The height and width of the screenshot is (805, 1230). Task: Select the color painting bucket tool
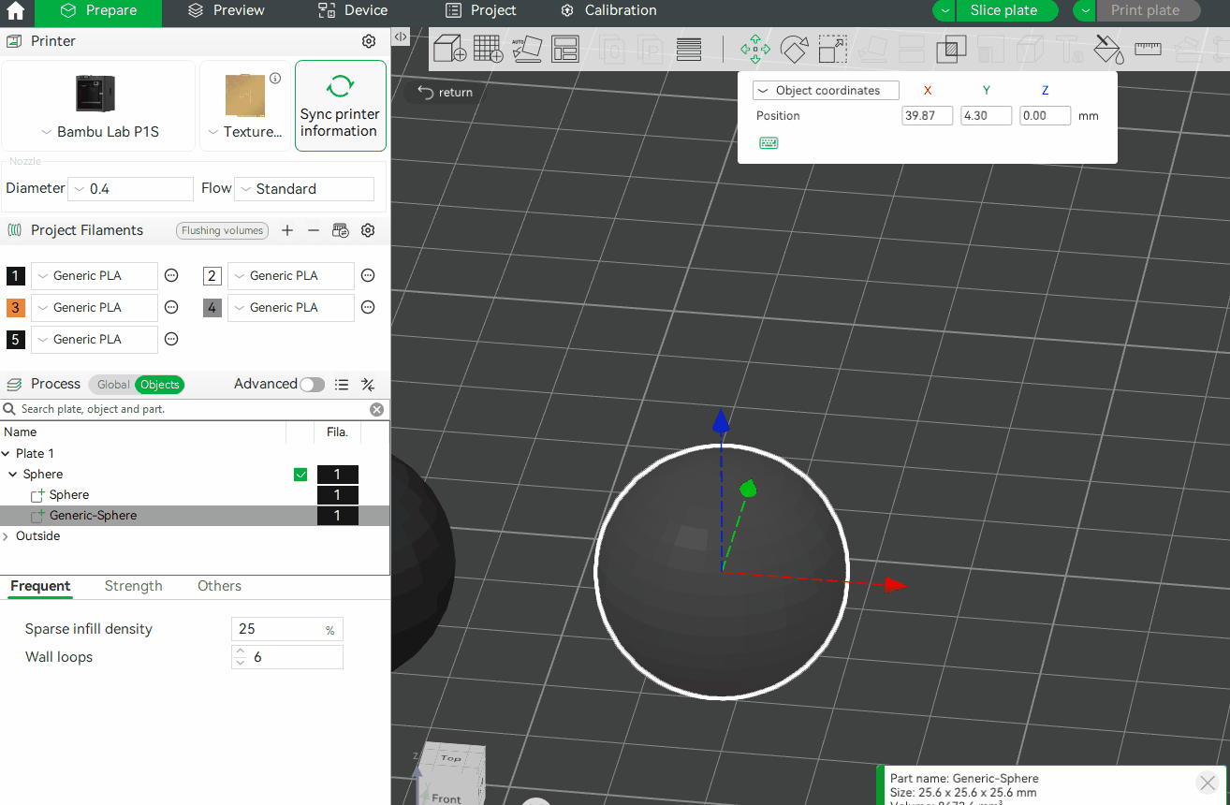[x=1108, y=50]
